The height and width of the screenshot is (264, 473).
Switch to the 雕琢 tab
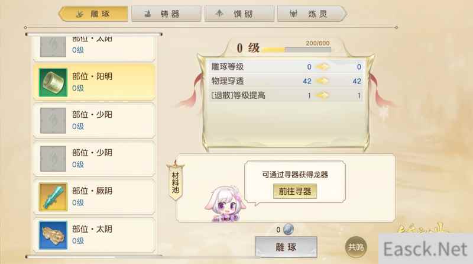click(x=93, y=14)
